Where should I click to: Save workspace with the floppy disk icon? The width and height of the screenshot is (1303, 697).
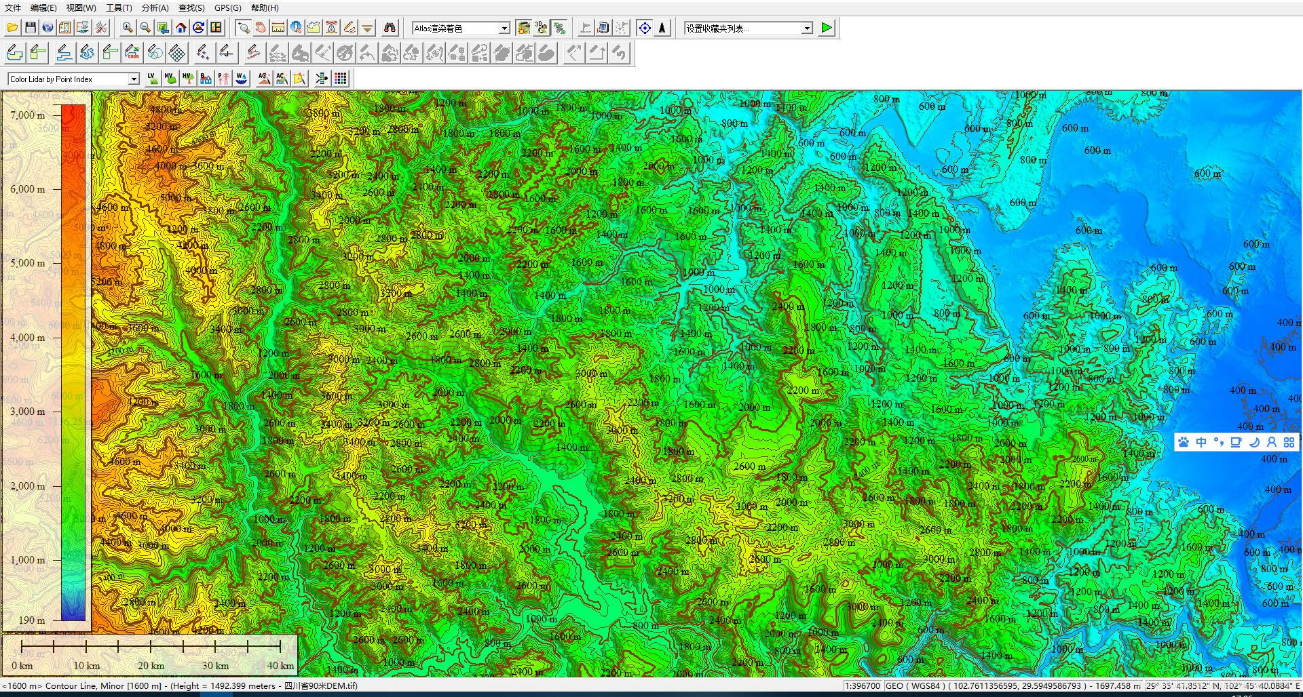30,28
